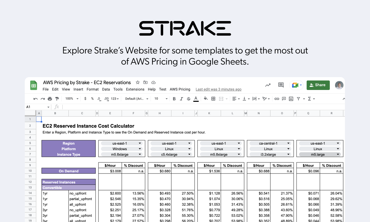Viewport: 370px width, 222px height.
Task: Click the Insert link icon
Action: pyautogui.click(x=277, y=99)
